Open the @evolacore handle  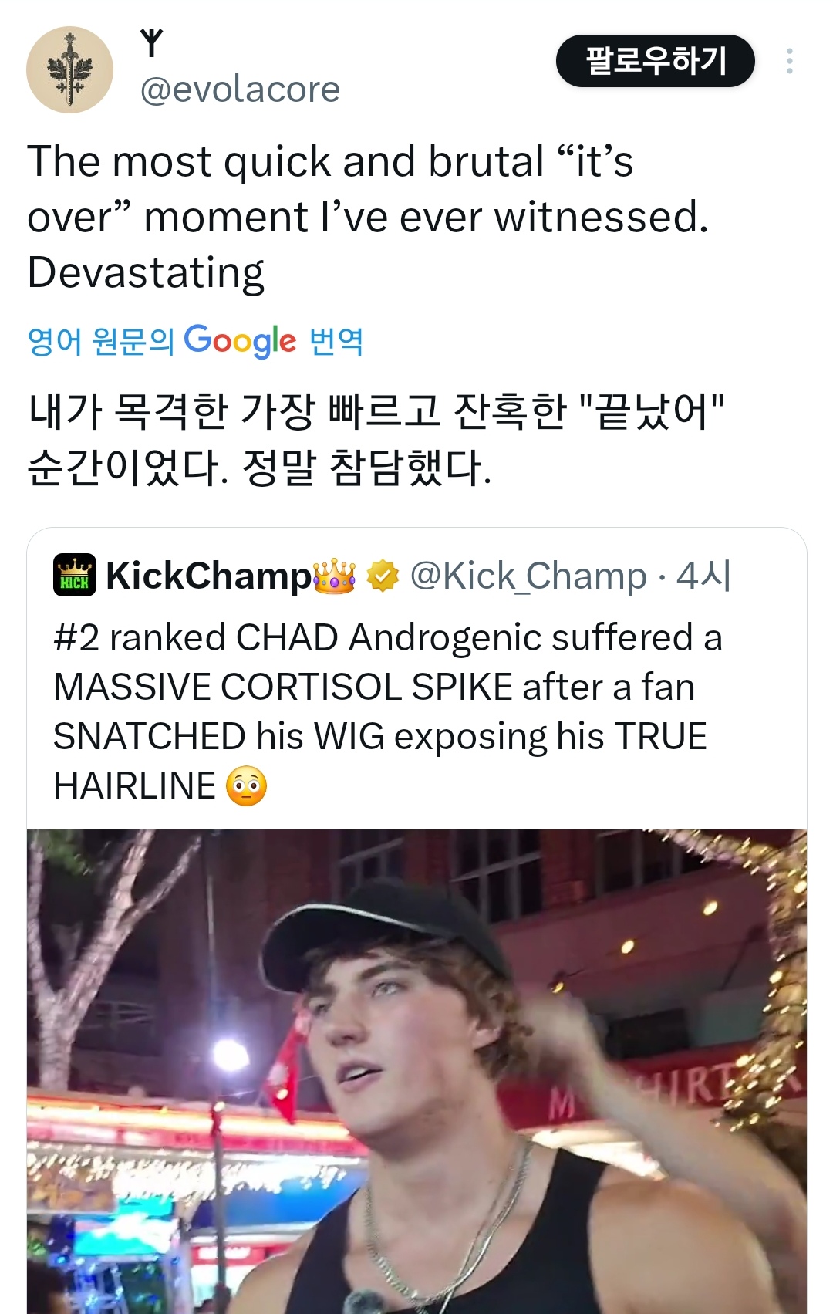pos(240,90)
